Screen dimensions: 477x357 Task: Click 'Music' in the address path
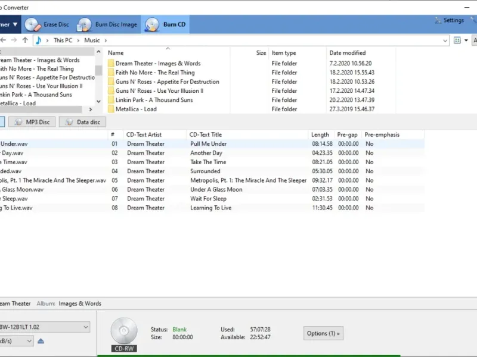92,40
